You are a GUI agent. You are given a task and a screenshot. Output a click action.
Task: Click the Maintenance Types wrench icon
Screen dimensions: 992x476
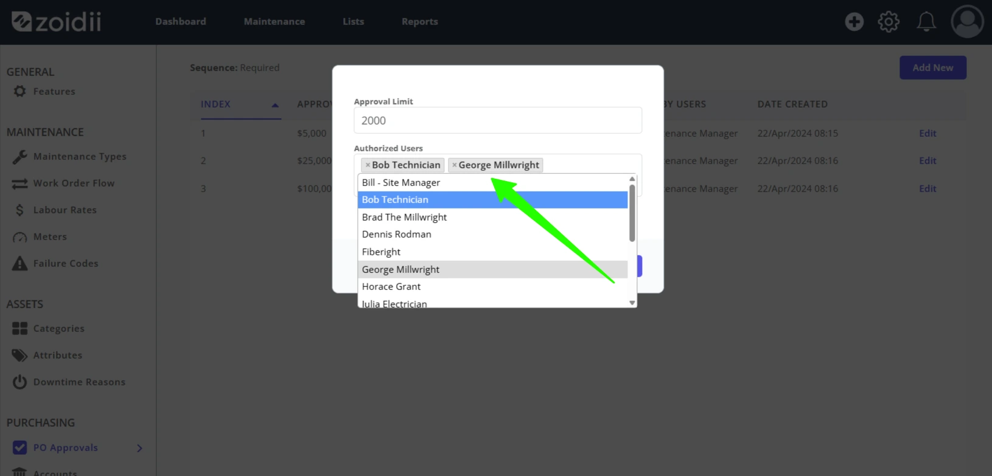click(x=19, y=157)
